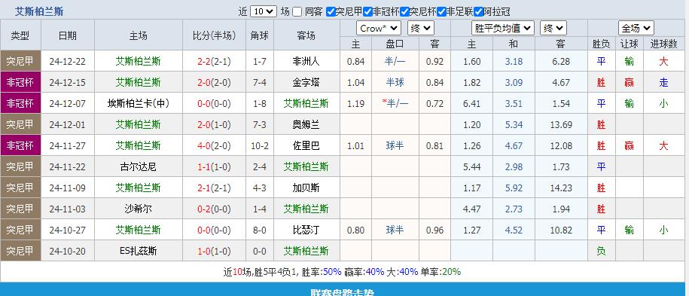Uncheck the 阿拉冠 league checkbox

coord(479,12)
